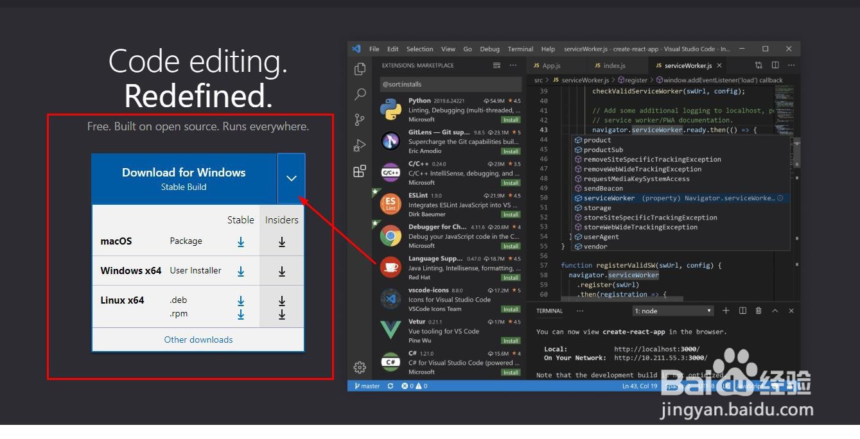Select the C# extension entry
Image resolution: width=860 pixels, height=439 pixels.
[x=451, y=363]
